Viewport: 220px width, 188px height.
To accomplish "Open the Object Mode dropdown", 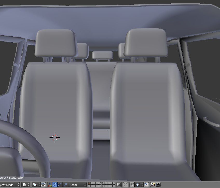I will click(x=10, y=185).
